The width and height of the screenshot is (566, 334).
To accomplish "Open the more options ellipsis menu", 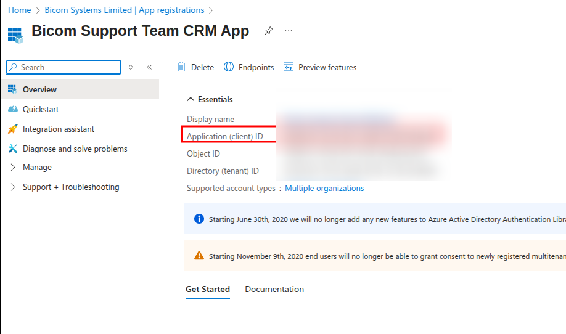I will click(289, 31).
